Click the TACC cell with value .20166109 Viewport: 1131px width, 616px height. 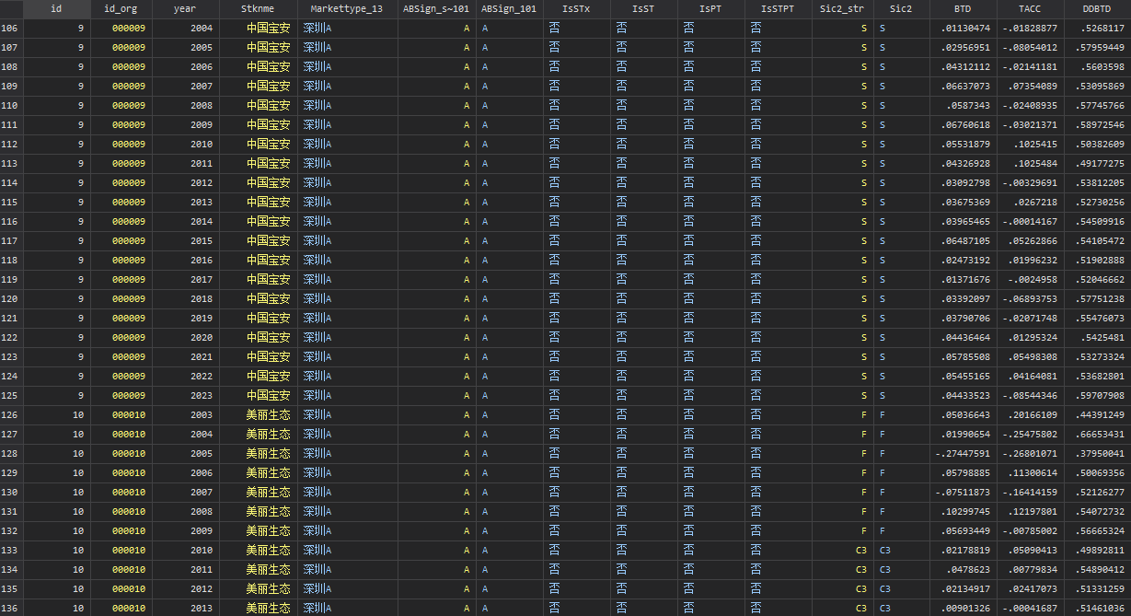click(x=1030, y=415)
